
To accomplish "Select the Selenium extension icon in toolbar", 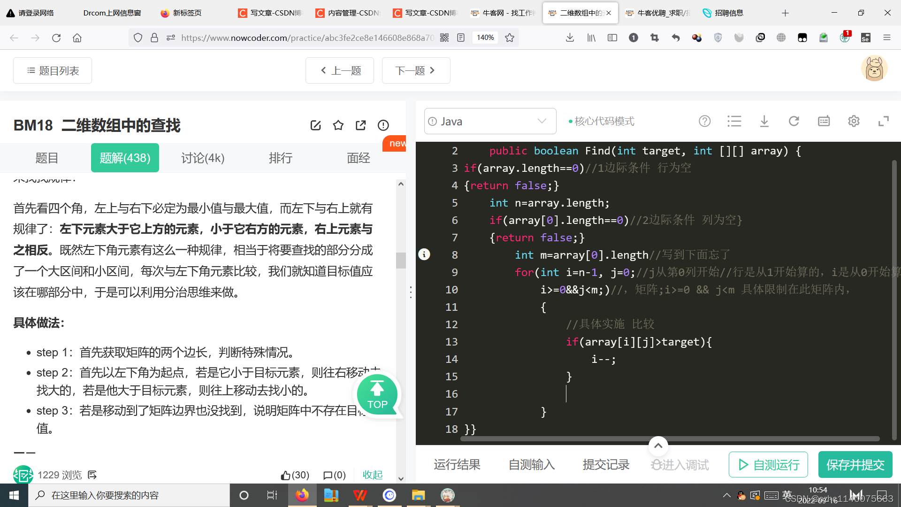I will pos(866,38).
